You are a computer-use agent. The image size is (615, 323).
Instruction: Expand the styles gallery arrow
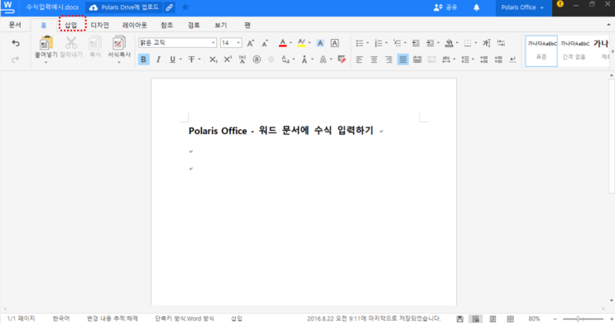coord(613,51)
